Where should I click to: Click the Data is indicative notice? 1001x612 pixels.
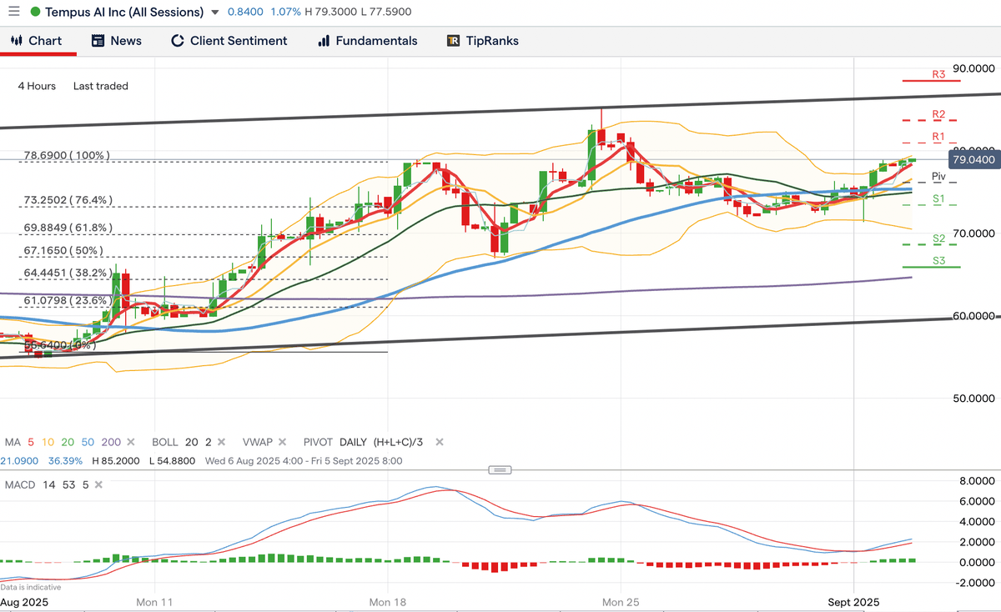pos(29,588)
